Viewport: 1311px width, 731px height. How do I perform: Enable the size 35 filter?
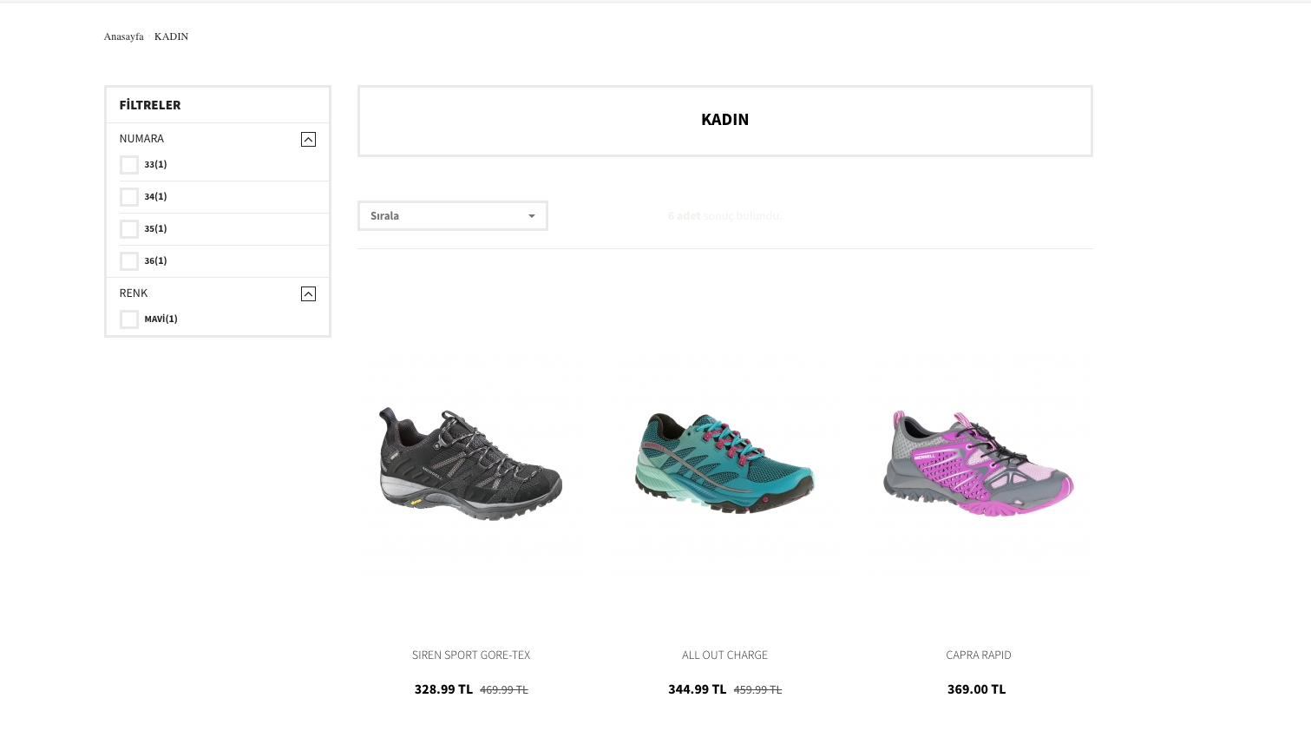(x=129, y=229)
